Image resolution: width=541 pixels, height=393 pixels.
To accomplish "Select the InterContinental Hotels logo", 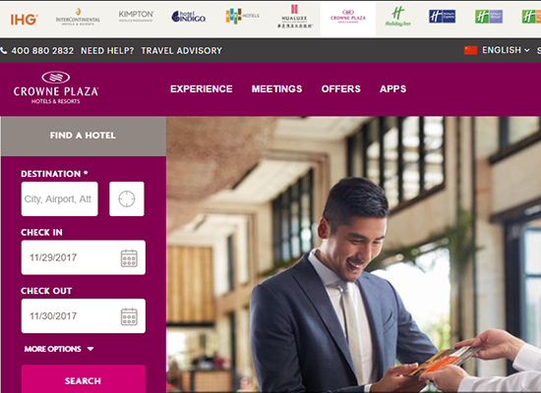I will 78,17.
